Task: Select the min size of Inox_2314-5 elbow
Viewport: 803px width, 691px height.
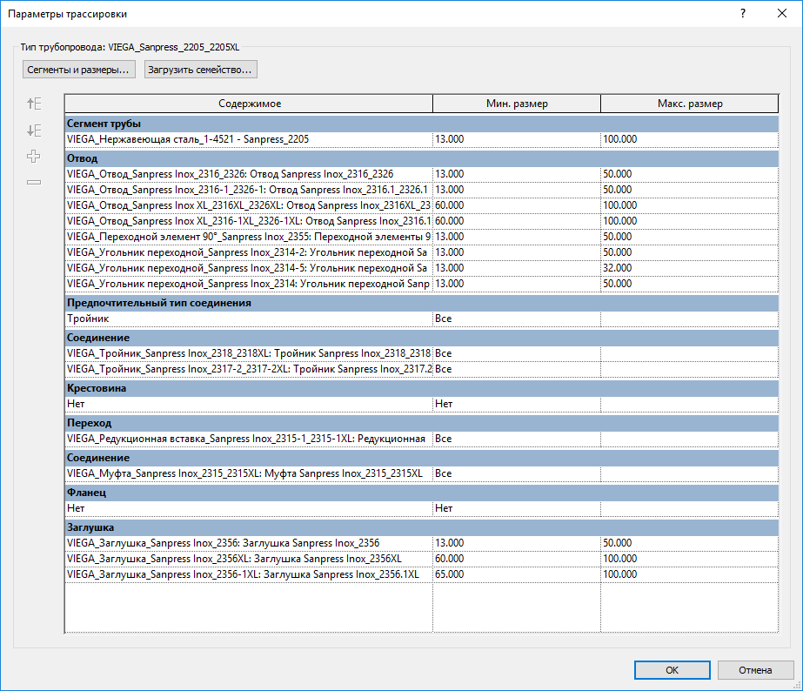Action: [516, 268]
